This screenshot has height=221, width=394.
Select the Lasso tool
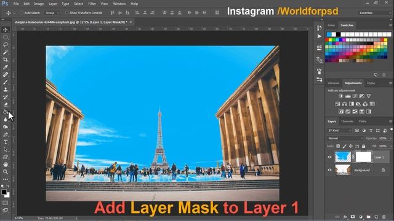click(x=6, y=45)
